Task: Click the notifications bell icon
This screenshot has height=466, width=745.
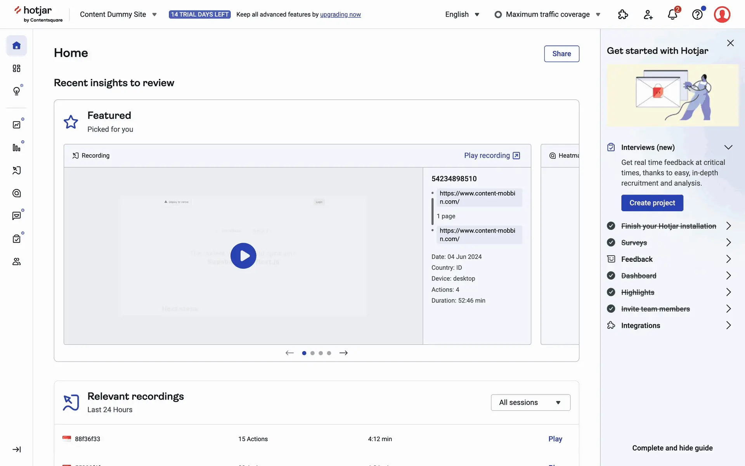Action: (x=672, y=15)
